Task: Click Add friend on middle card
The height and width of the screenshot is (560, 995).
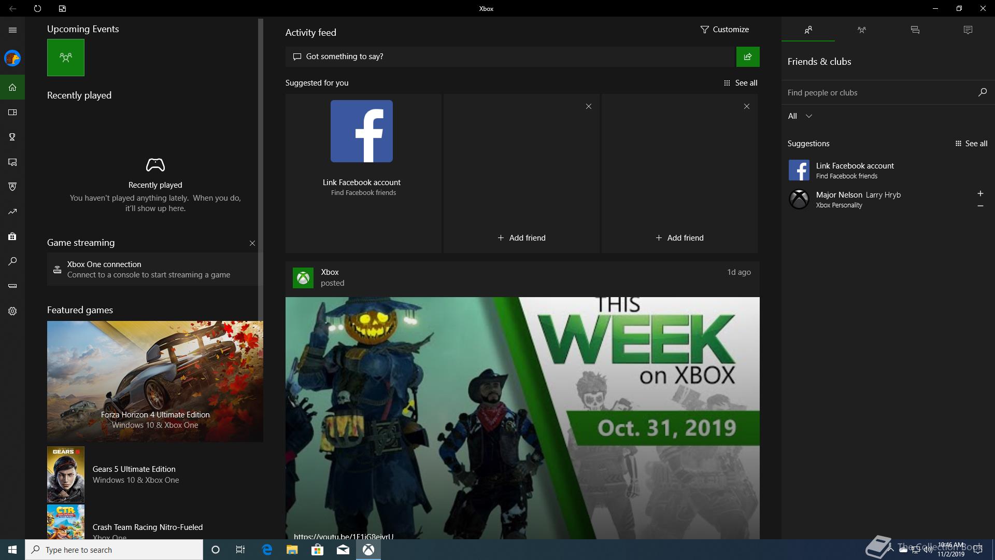Action: click(521, 238)
